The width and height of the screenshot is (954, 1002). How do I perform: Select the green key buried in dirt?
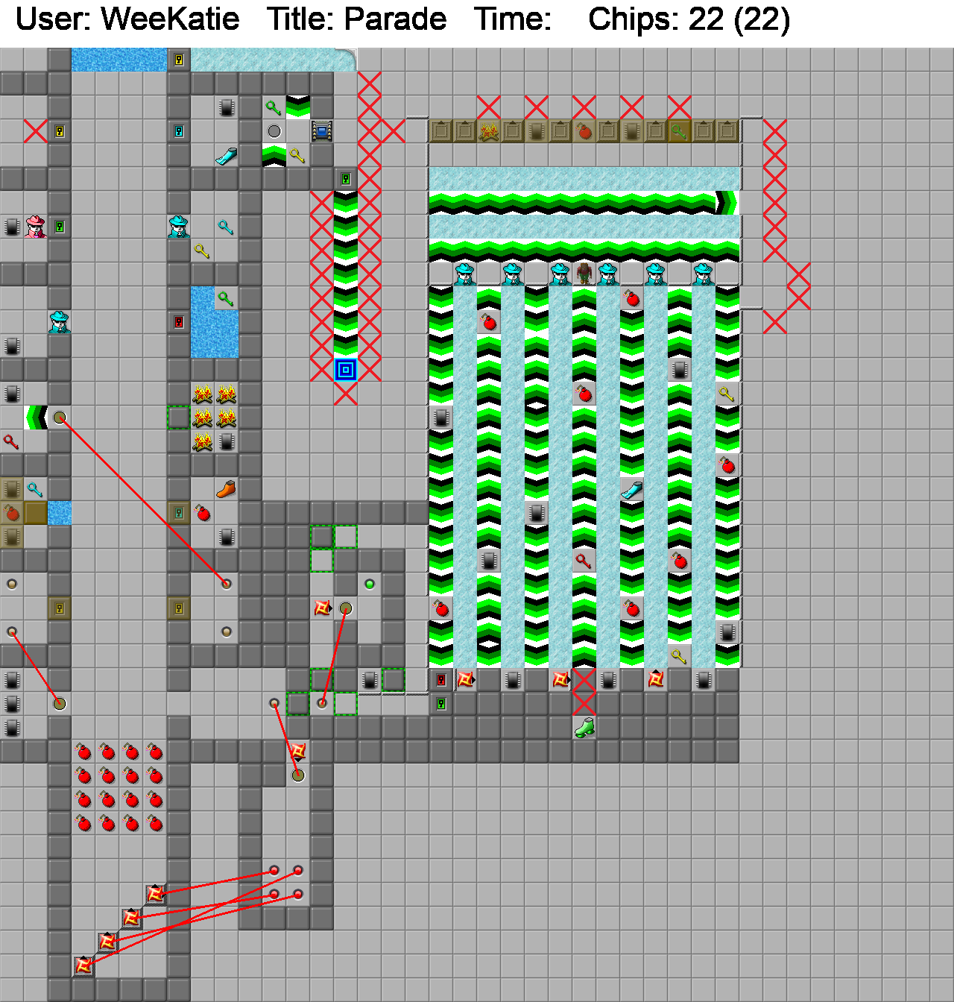coord(679,131)
